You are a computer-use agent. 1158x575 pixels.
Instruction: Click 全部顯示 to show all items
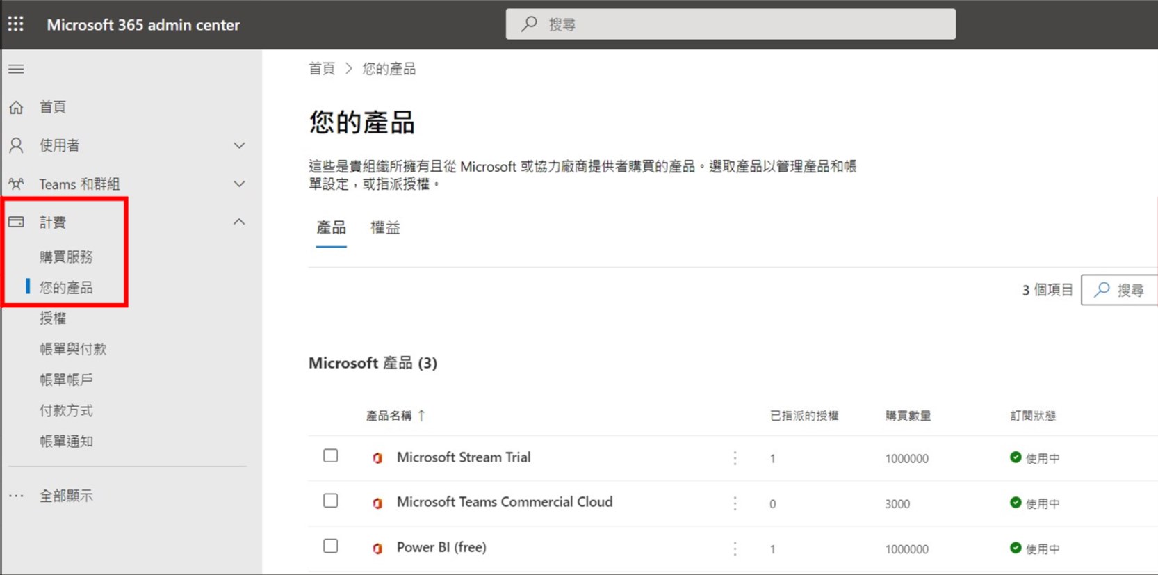(x=66, y=496)
